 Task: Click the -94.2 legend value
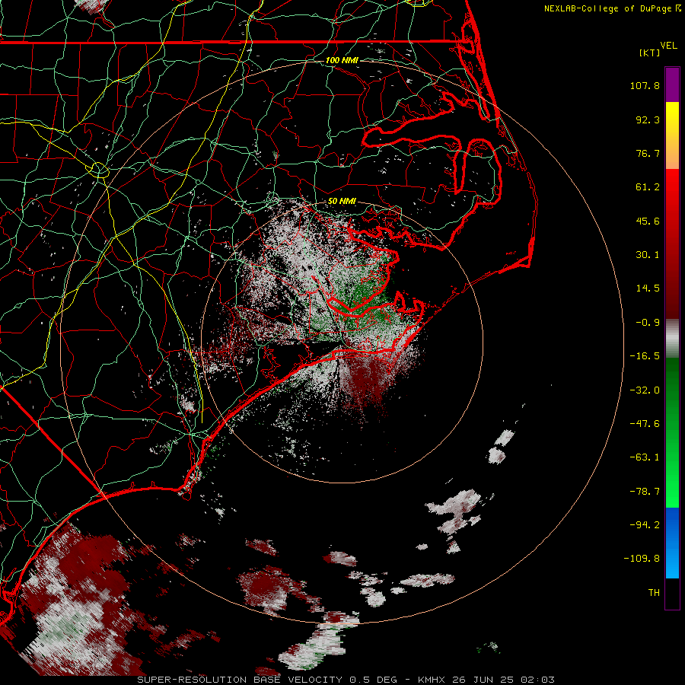click(x=645, y=524)
